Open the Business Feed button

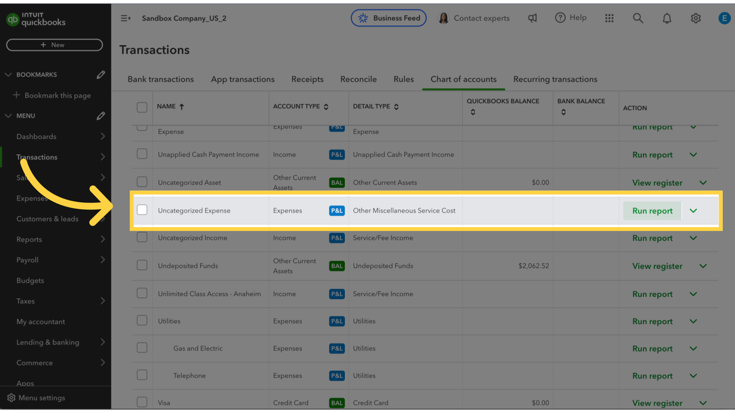[x=388, y=18]
